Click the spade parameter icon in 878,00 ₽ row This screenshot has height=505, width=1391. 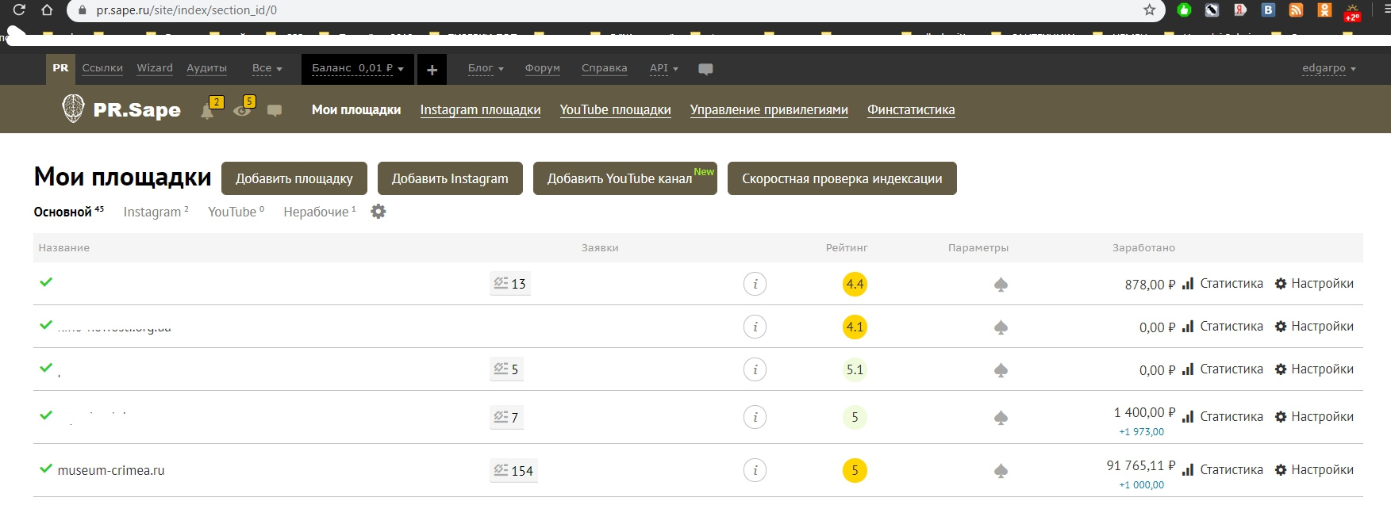pyautogui.click(x=1001, y=285)
